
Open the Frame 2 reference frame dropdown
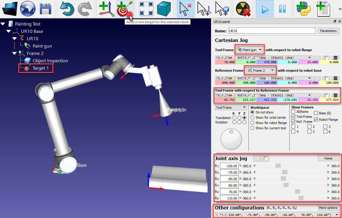pos(261,71)
